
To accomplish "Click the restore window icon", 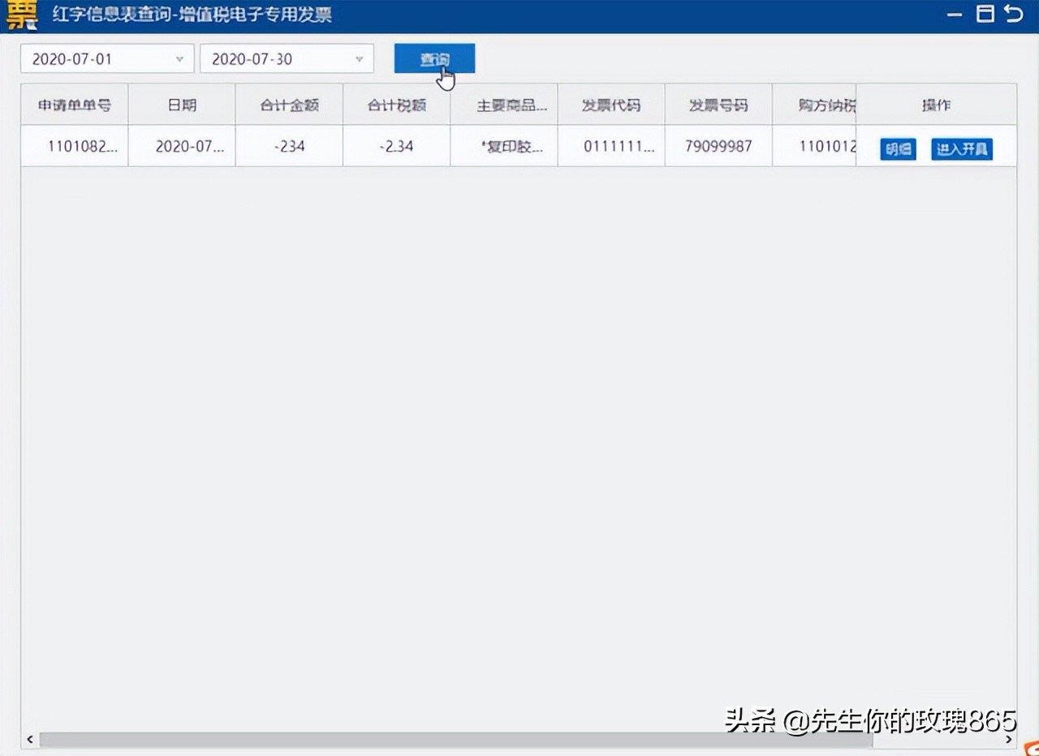I will [983, 14].
